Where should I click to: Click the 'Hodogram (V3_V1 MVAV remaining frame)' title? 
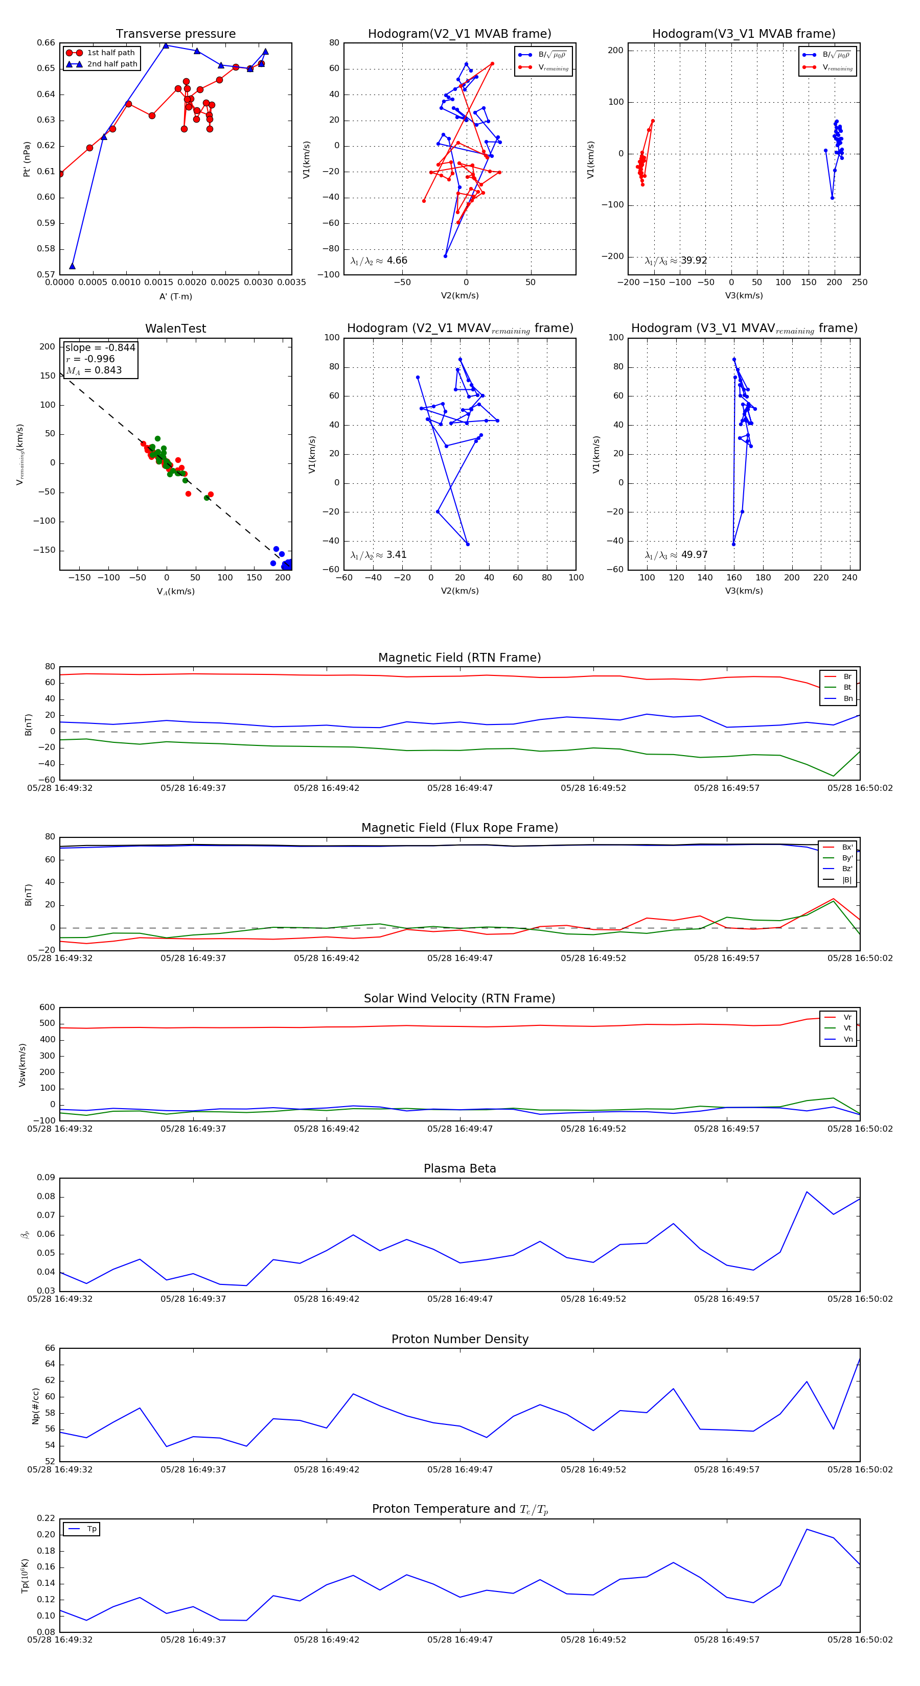tap(744, 329)
